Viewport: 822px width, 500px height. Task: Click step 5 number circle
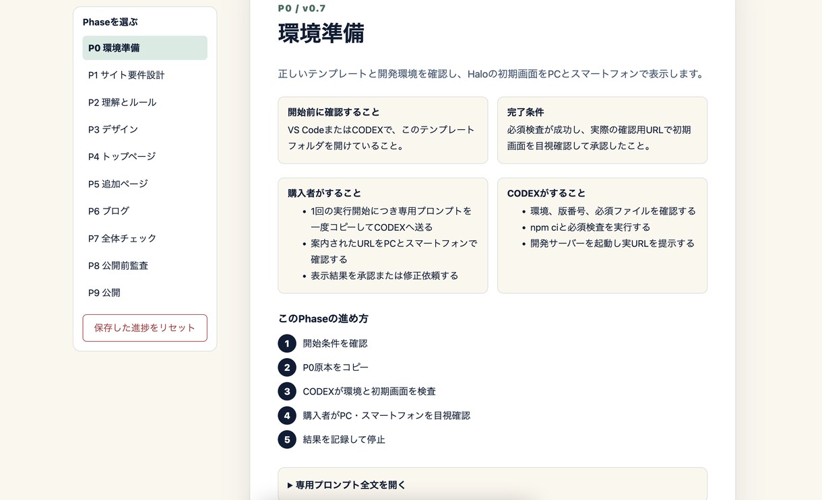pos(287,439)
